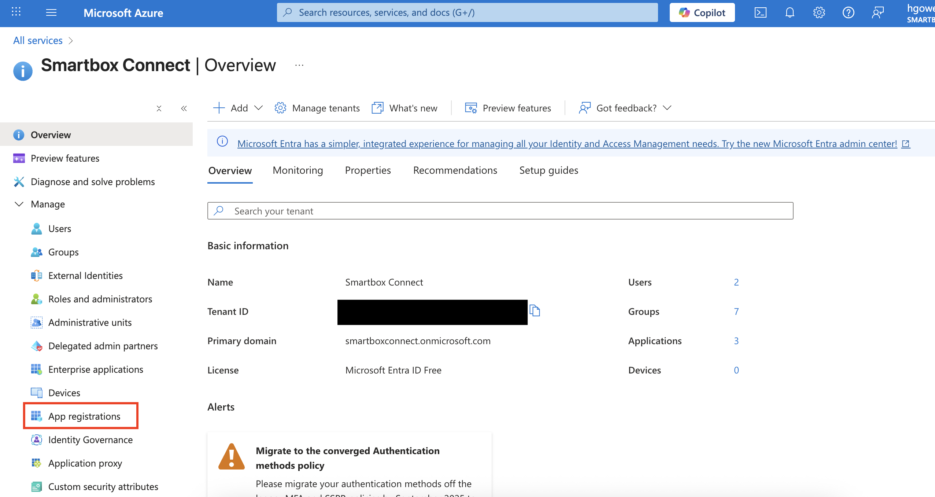This screenshot has width=935, height=497.
Task: Open portal settings gear icon
Action: [x=819, y=13]
